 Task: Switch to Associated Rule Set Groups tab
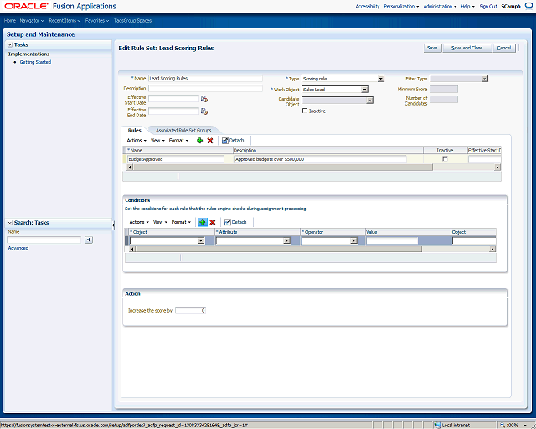tap(183, 131)
